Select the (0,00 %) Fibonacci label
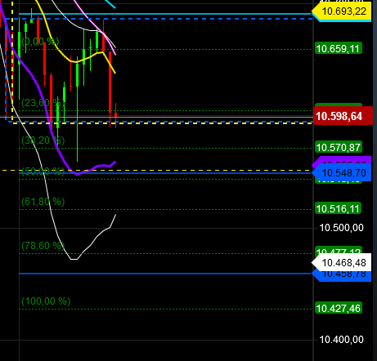This screenshot has width=377, height=361. 40,42
